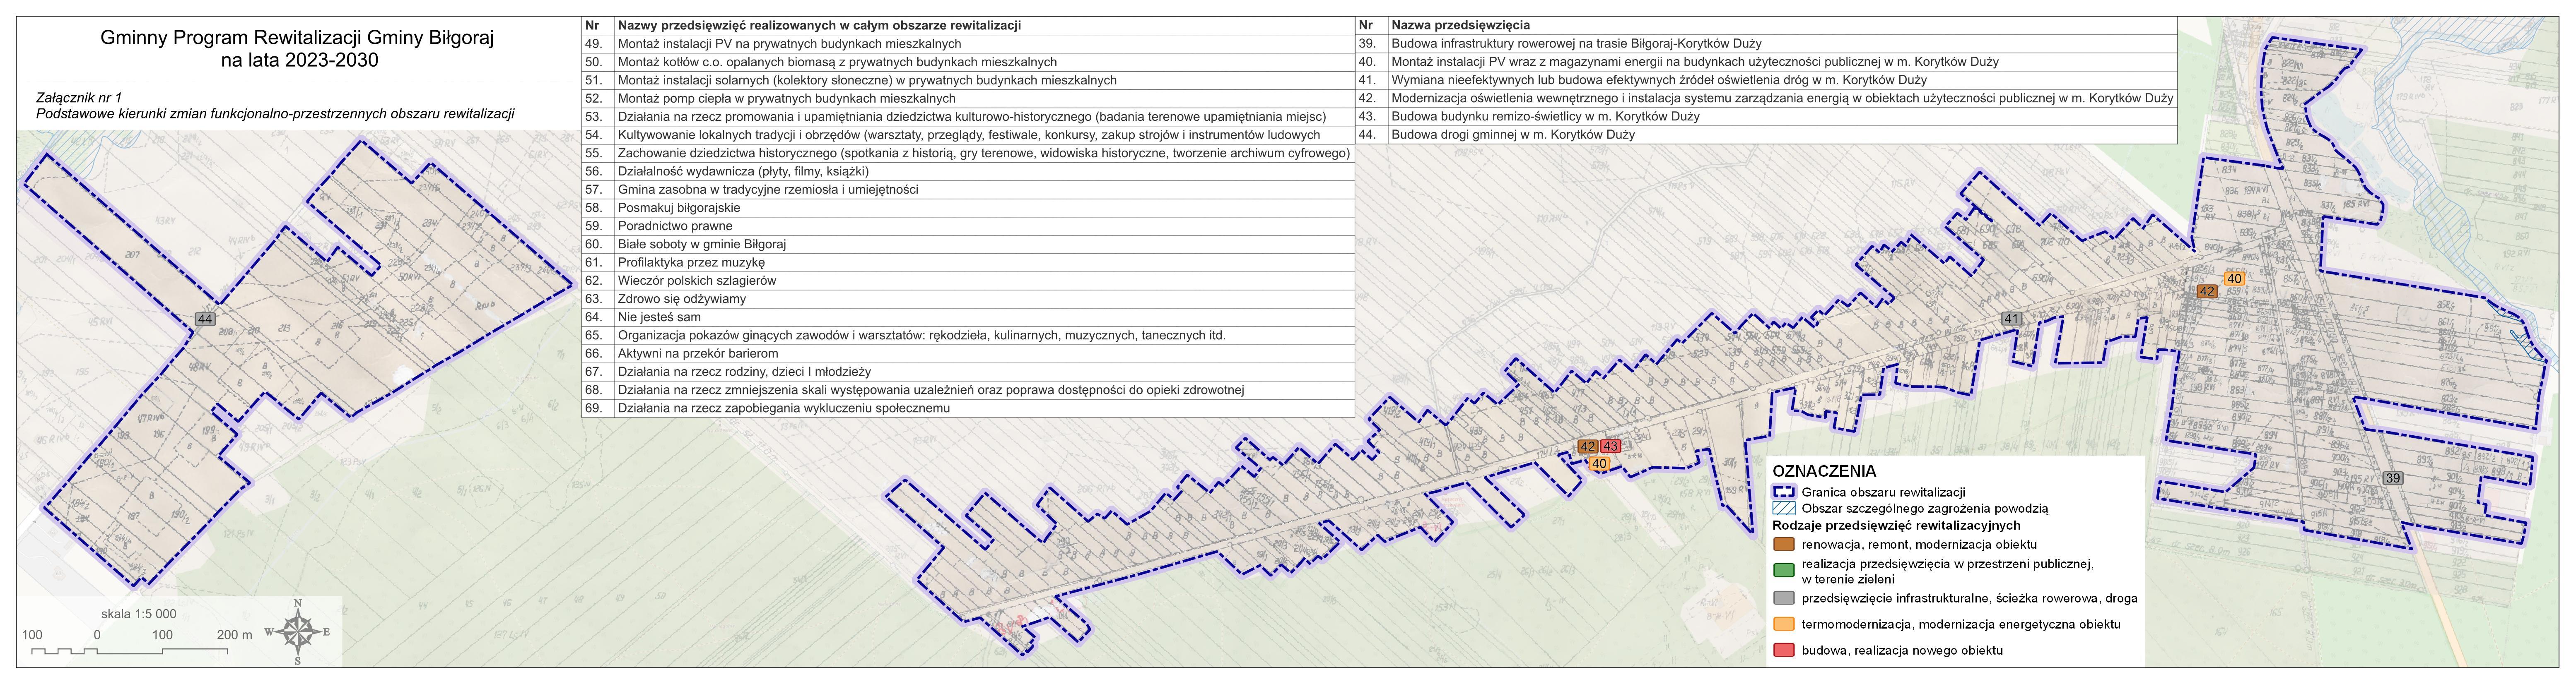Select row 62 'Wieczór polskich szlagierów'
2576x684 pixels.
tap(968, 281)
